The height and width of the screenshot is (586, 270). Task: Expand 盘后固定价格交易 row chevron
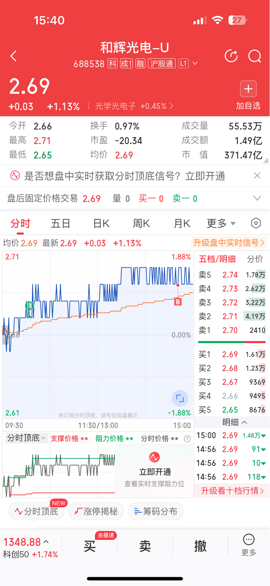tap(257, 199)
